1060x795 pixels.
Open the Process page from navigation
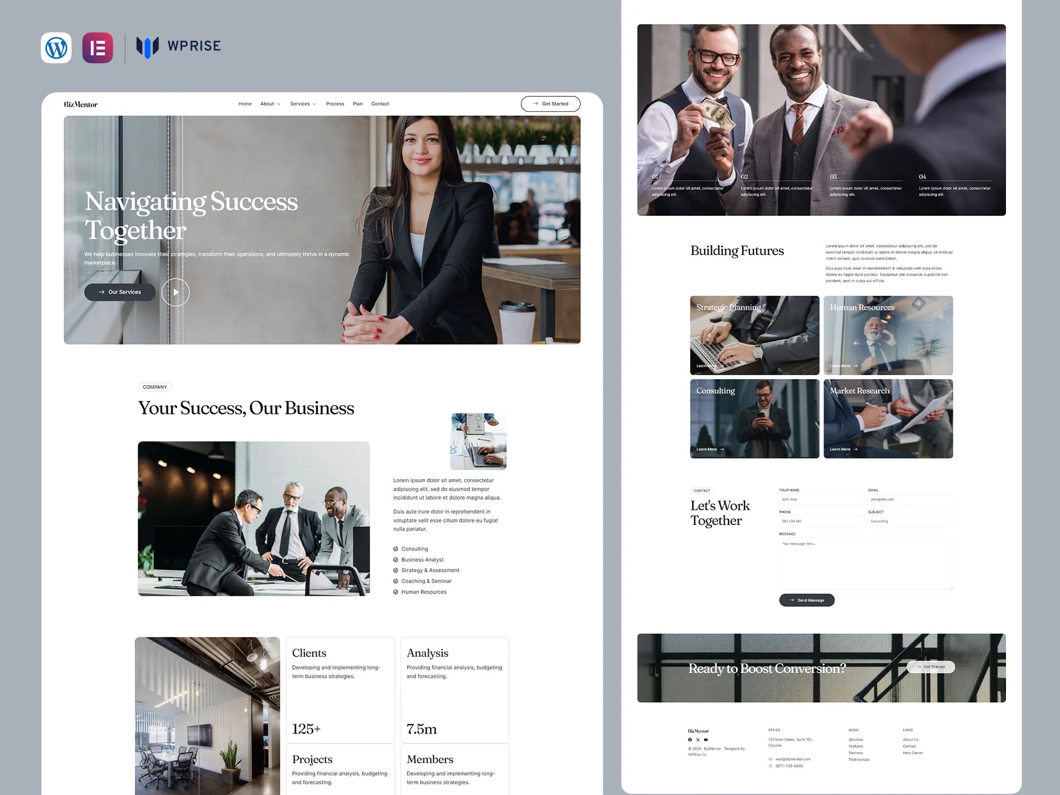pyautogui.click(x=335, y=104)
